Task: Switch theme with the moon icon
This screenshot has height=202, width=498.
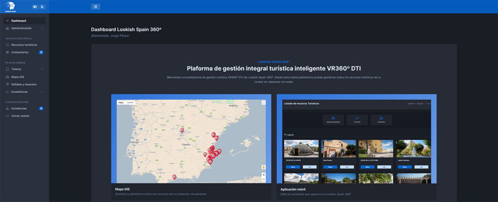Action: [42, 7]
